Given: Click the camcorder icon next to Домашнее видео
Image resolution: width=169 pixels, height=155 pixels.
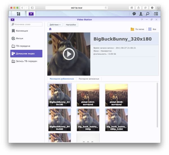Looking at the screenshot, I should pos(13,53).
